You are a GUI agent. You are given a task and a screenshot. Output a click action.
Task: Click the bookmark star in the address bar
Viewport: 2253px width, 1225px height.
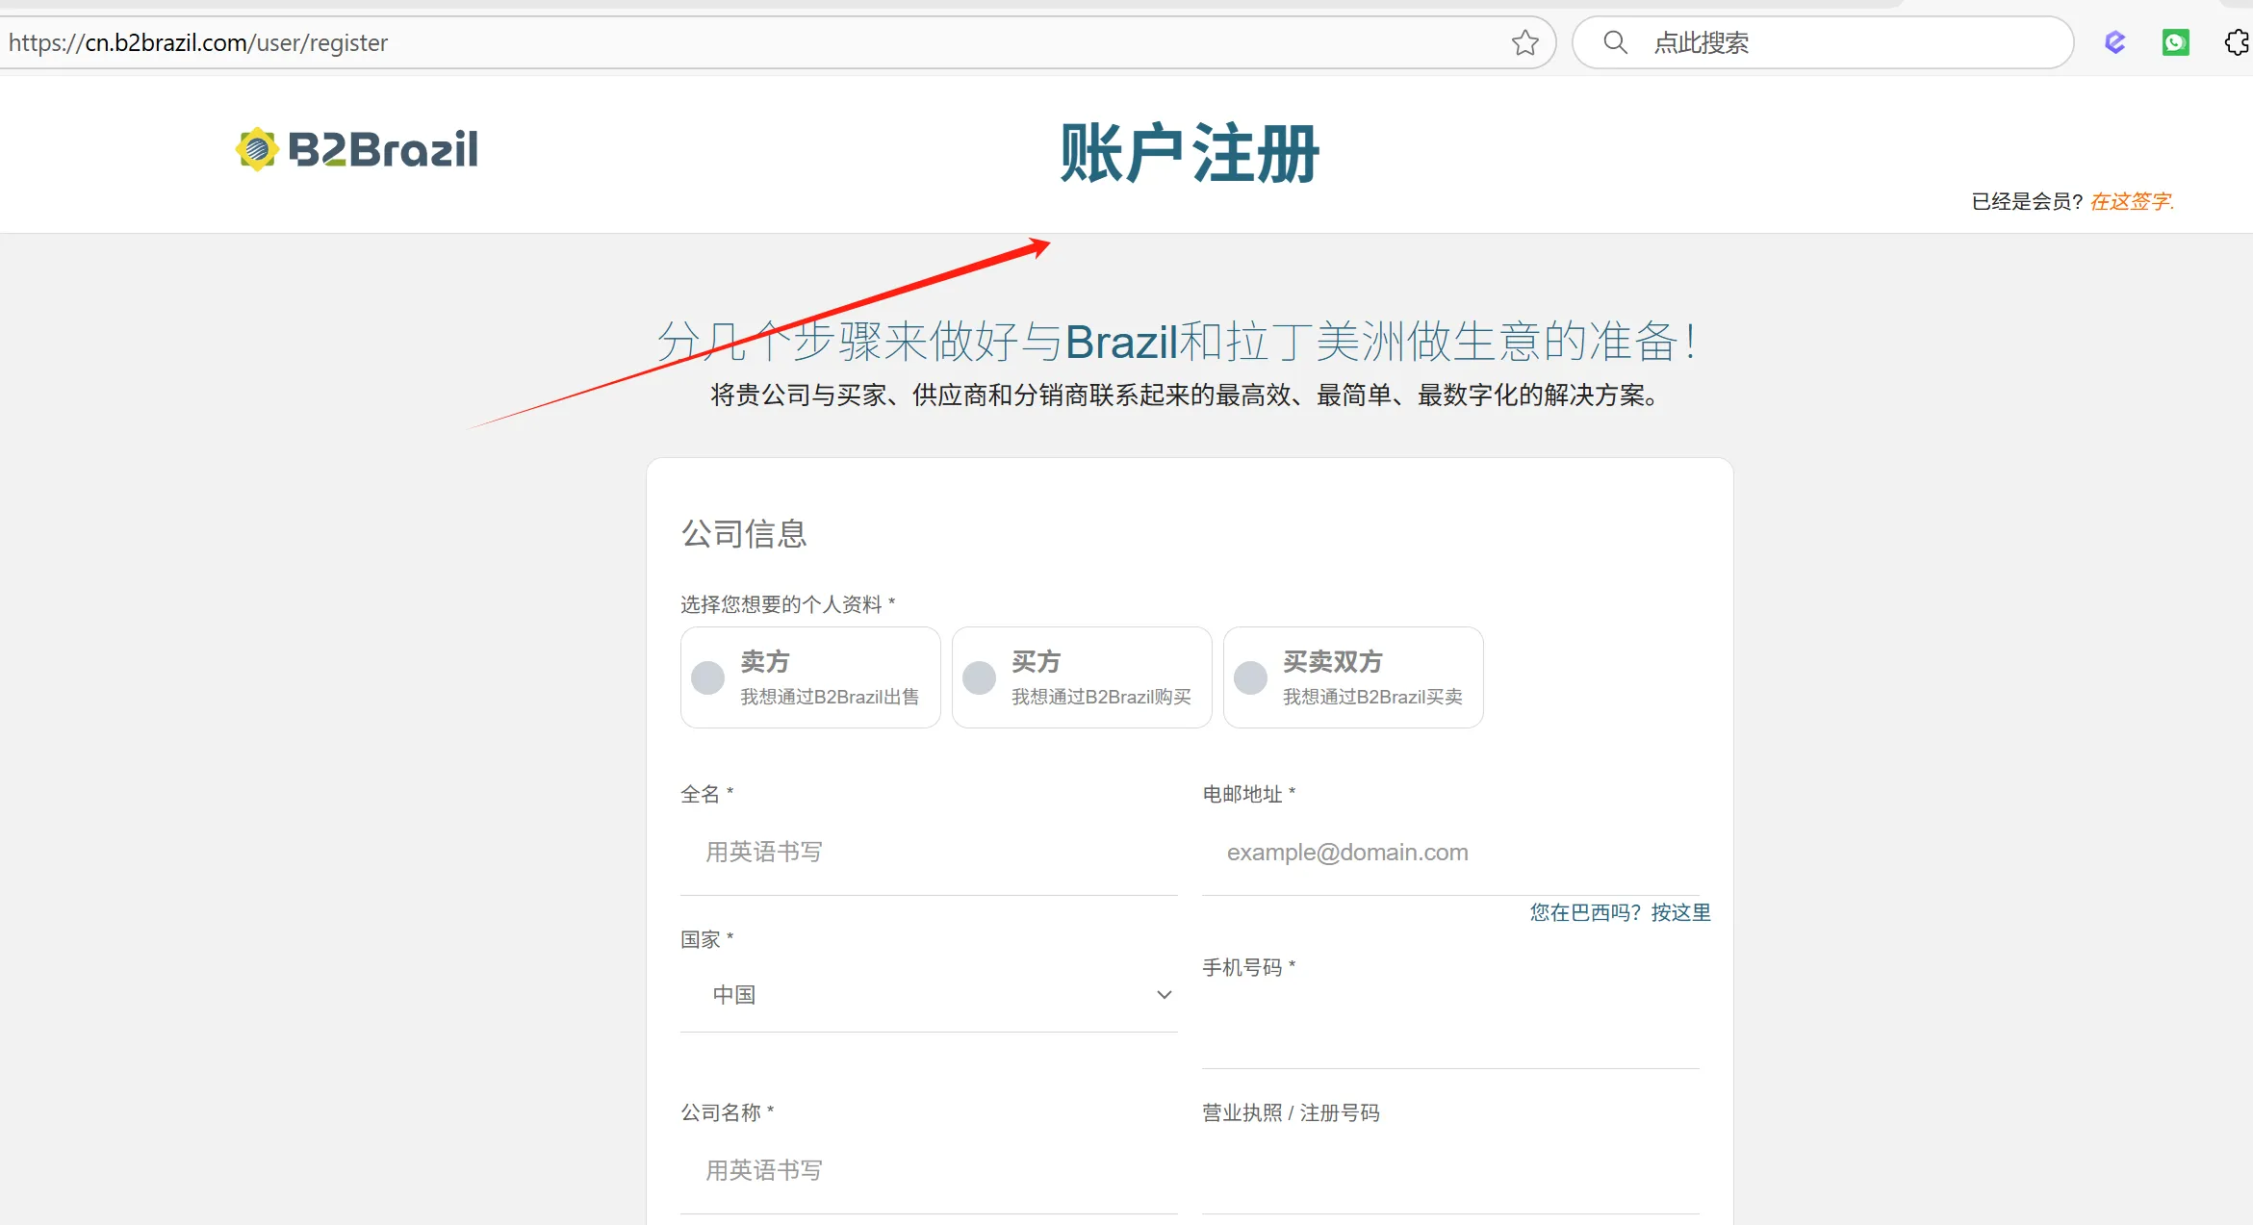[x=1524, y=42]
